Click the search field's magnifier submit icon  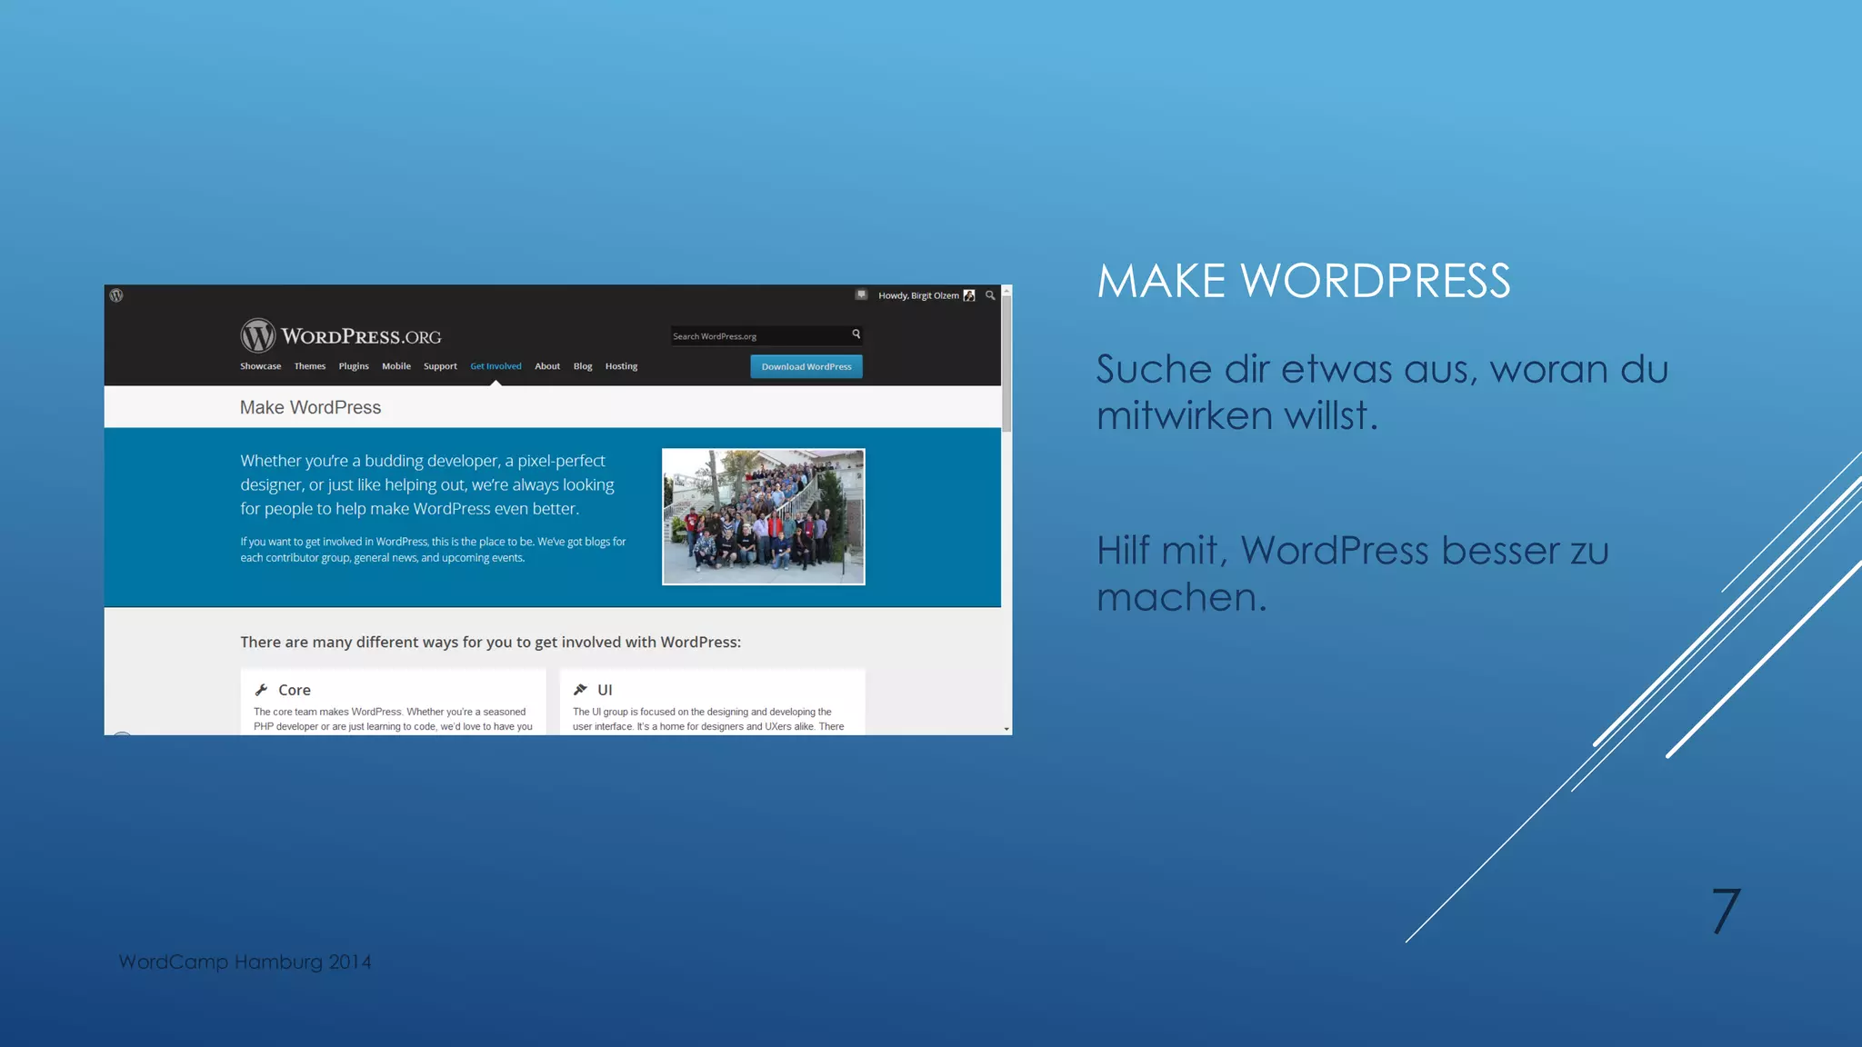point(856,334)
